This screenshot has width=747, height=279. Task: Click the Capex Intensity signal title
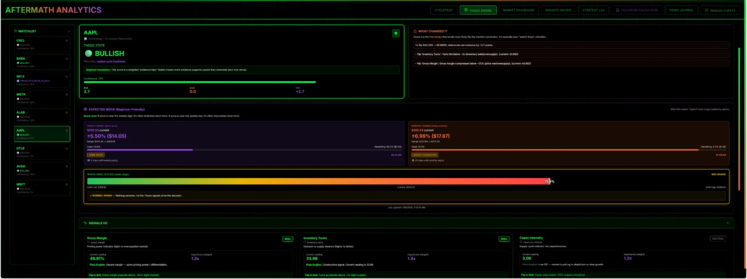click(531, 238)
